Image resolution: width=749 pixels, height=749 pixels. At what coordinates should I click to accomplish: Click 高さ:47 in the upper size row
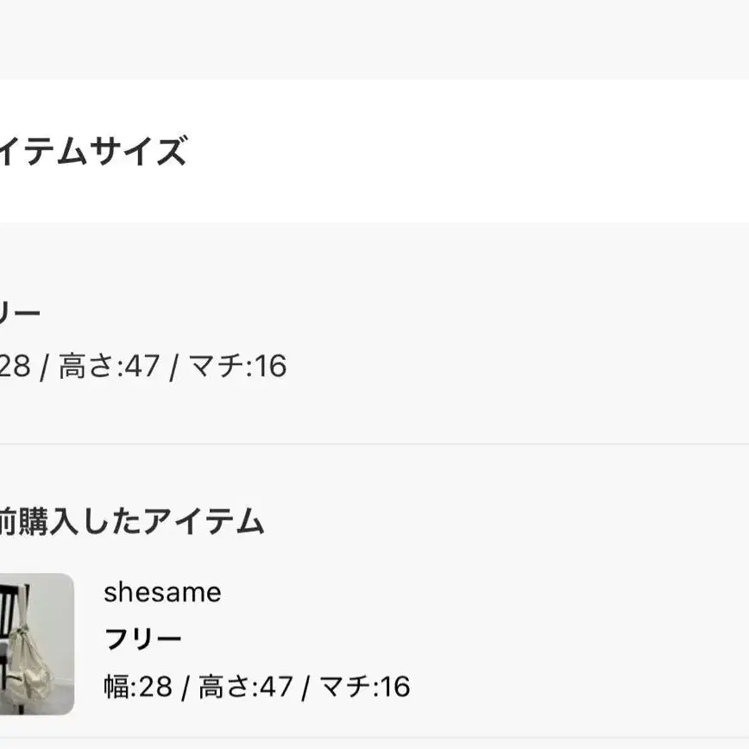click(x=109, y=366)
